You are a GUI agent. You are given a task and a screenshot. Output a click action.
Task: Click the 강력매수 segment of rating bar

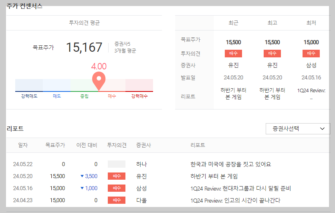click(139, 85)
